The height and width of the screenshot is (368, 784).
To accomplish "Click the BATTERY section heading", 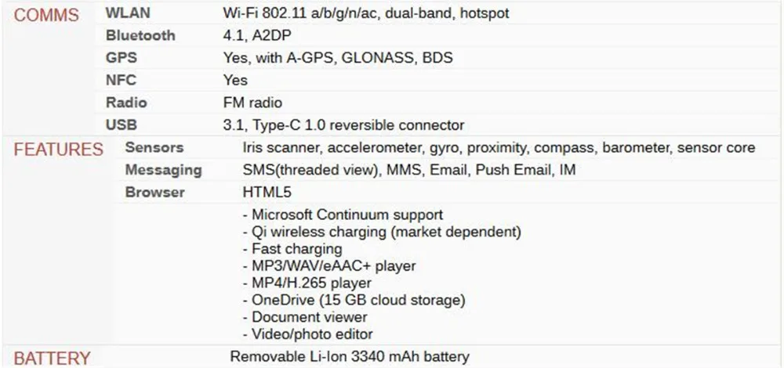I will [52, 359].
